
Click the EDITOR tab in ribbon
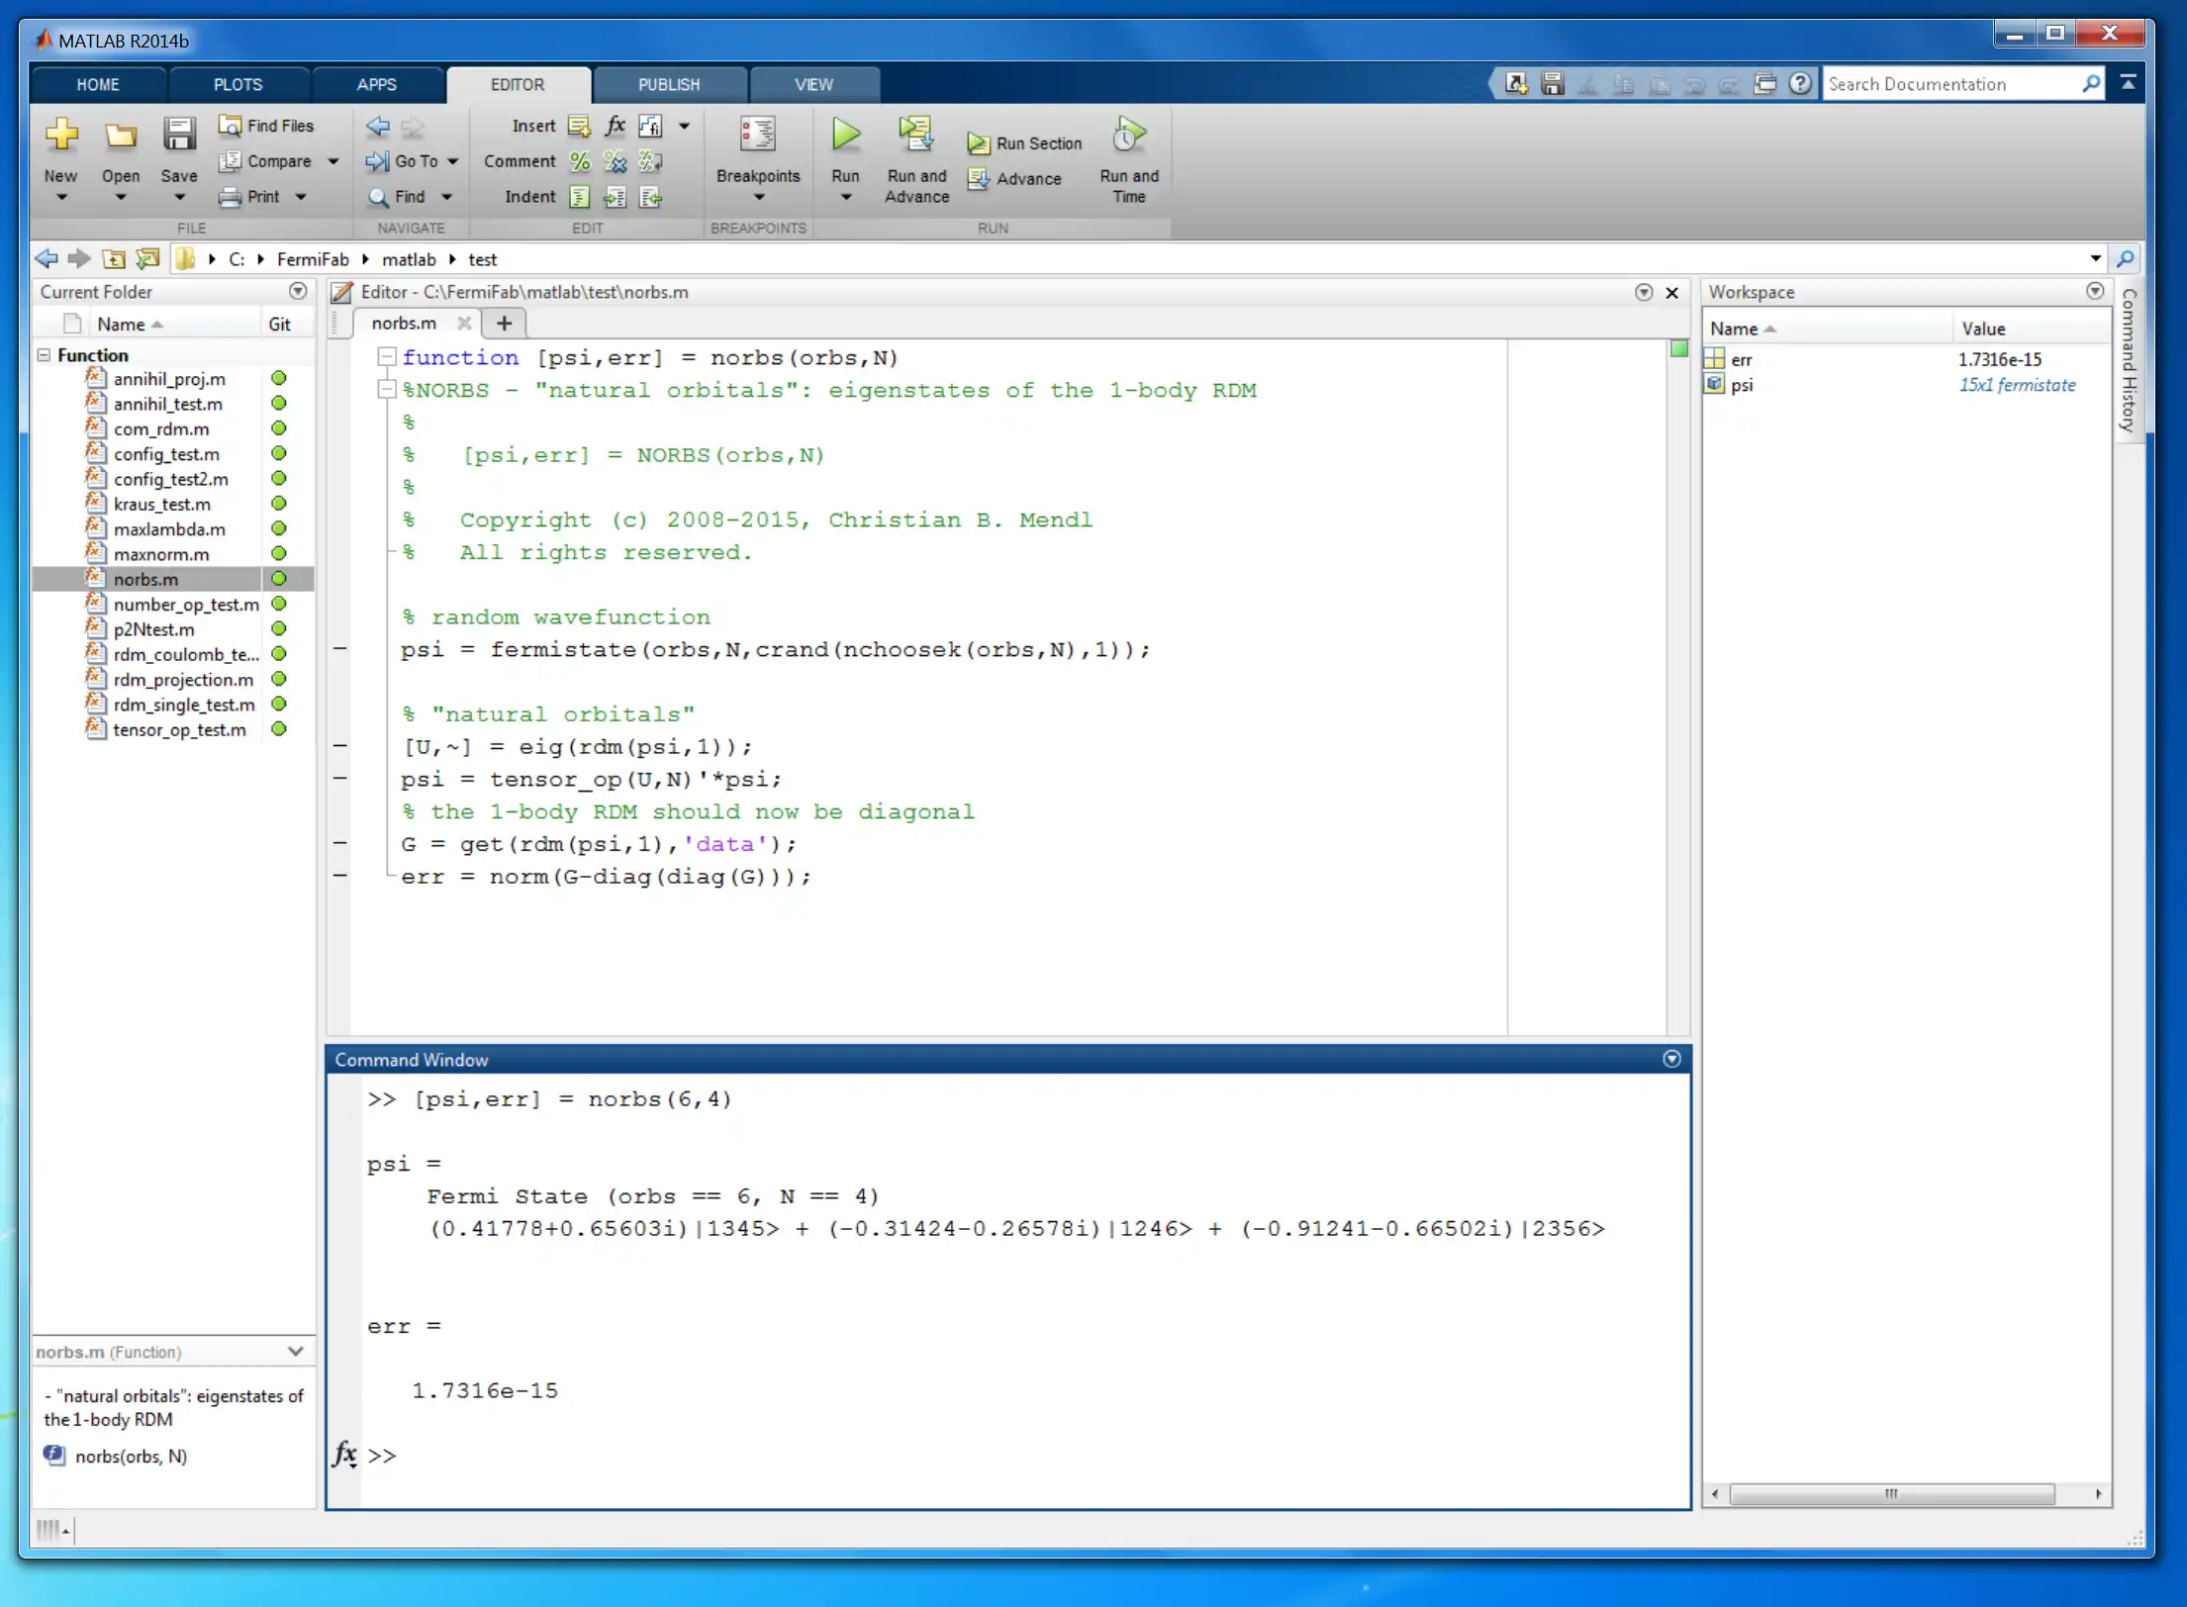tap(517, 83)
